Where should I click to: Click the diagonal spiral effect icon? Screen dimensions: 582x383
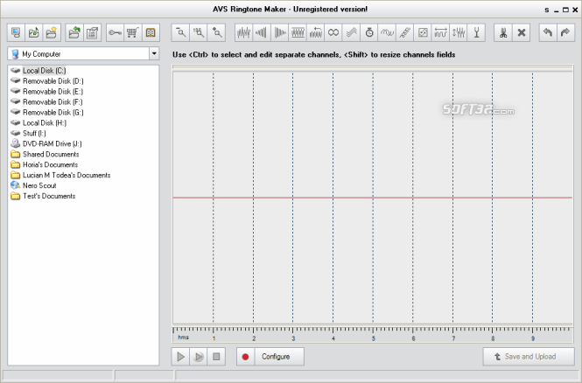coord(405,32)
